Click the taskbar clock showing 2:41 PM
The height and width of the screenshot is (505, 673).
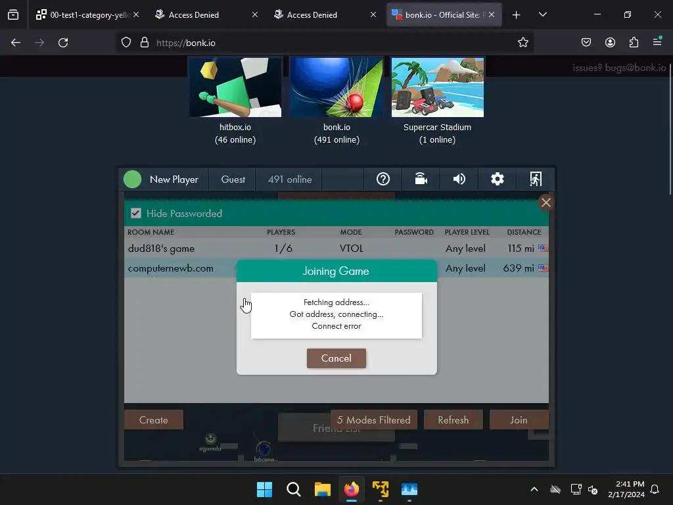coord(626,489)
